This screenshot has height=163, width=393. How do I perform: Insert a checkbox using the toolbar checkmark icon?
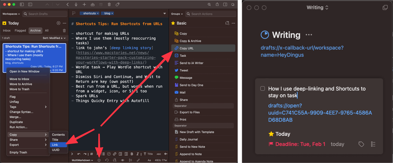click(109, 154)
